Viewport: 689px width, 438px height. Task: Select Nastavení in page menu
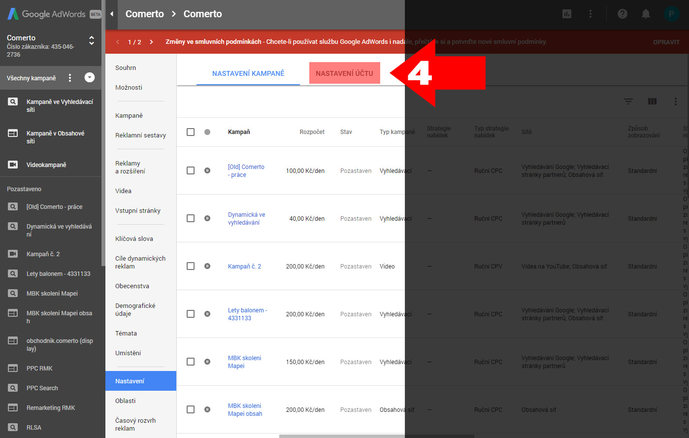point(141,381)
